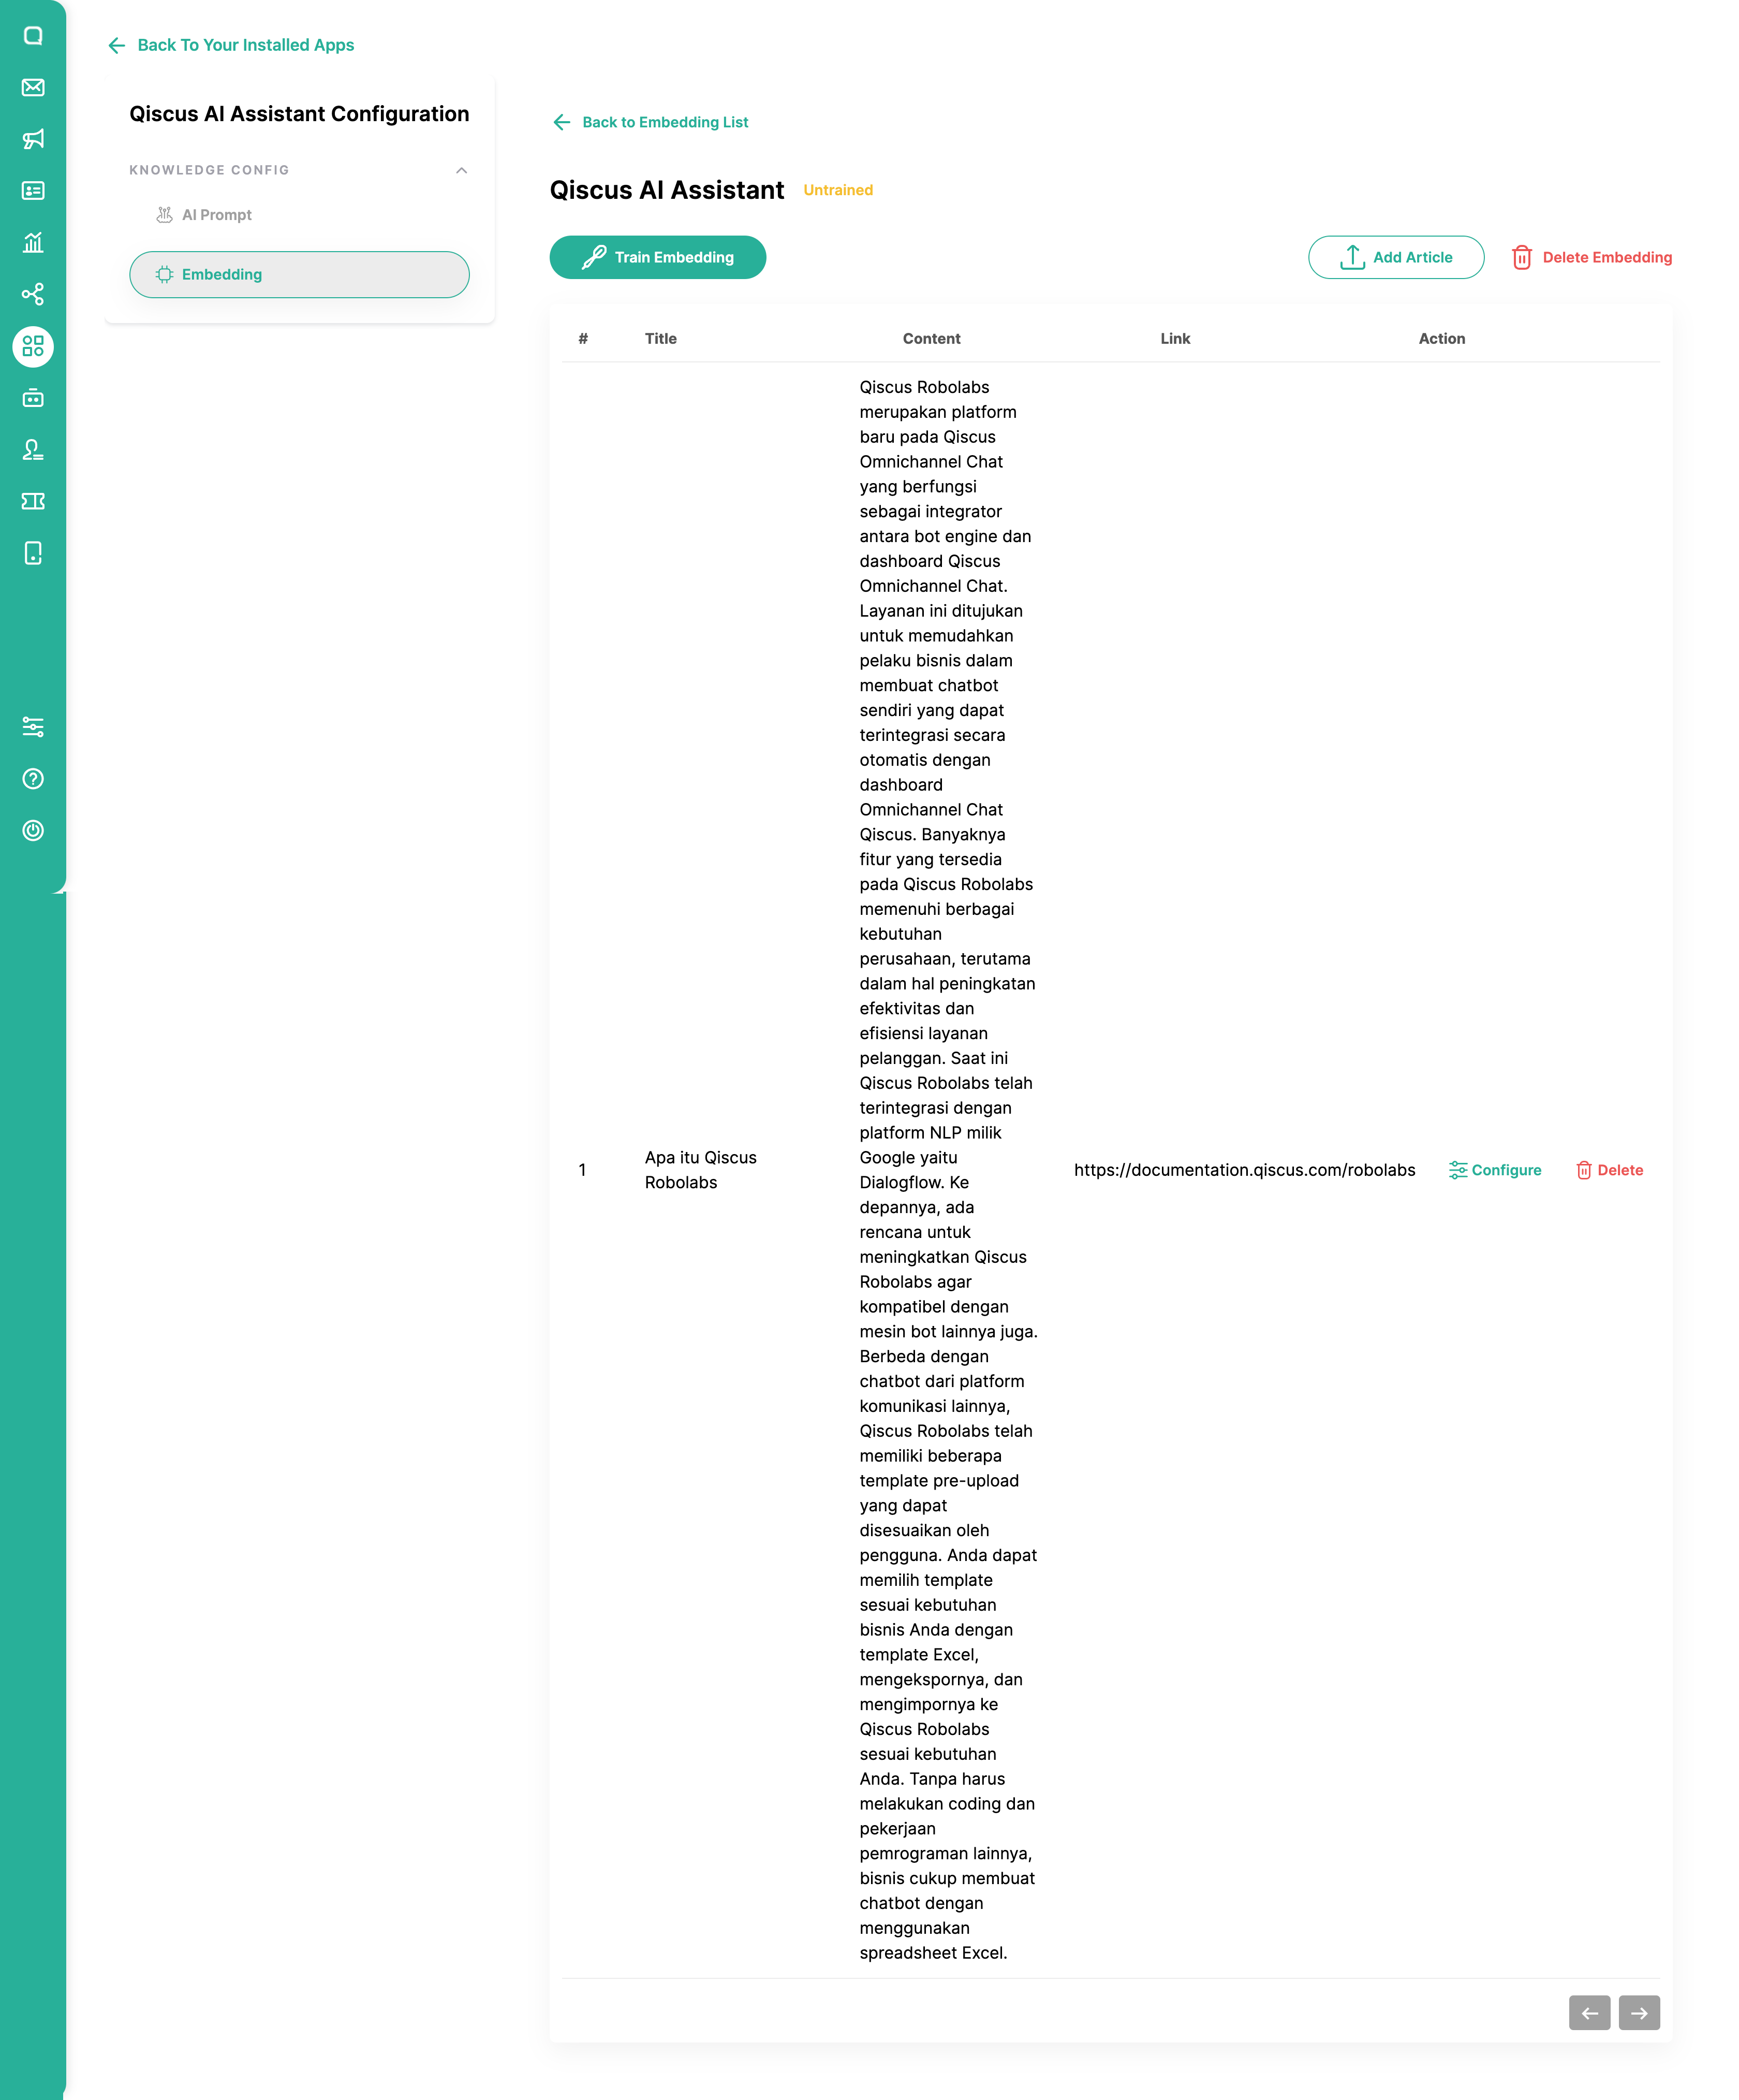Open the ticket sidebar icon
Viewport: 1739px width, 2100px height.
33,501
